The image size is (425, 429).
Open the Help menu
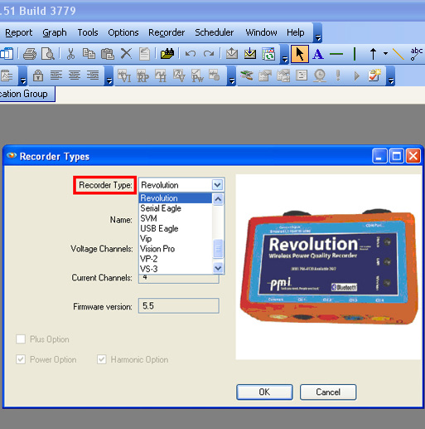(x=296, y=32)
